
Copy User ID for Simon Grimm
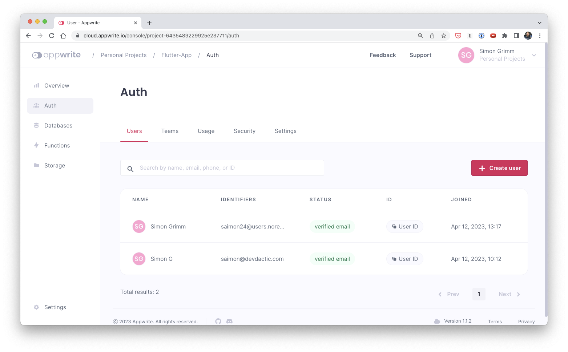(404, 227)
